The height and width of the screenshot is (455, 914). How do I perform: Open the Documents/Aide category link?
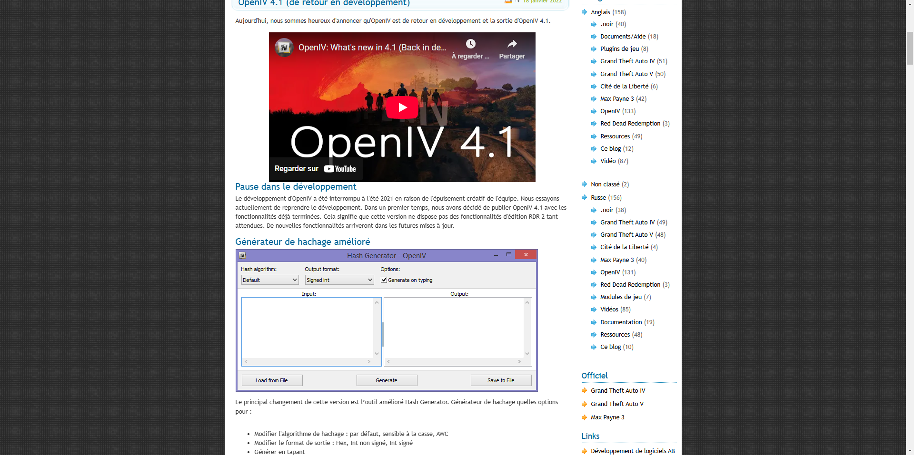click(623, 37)
